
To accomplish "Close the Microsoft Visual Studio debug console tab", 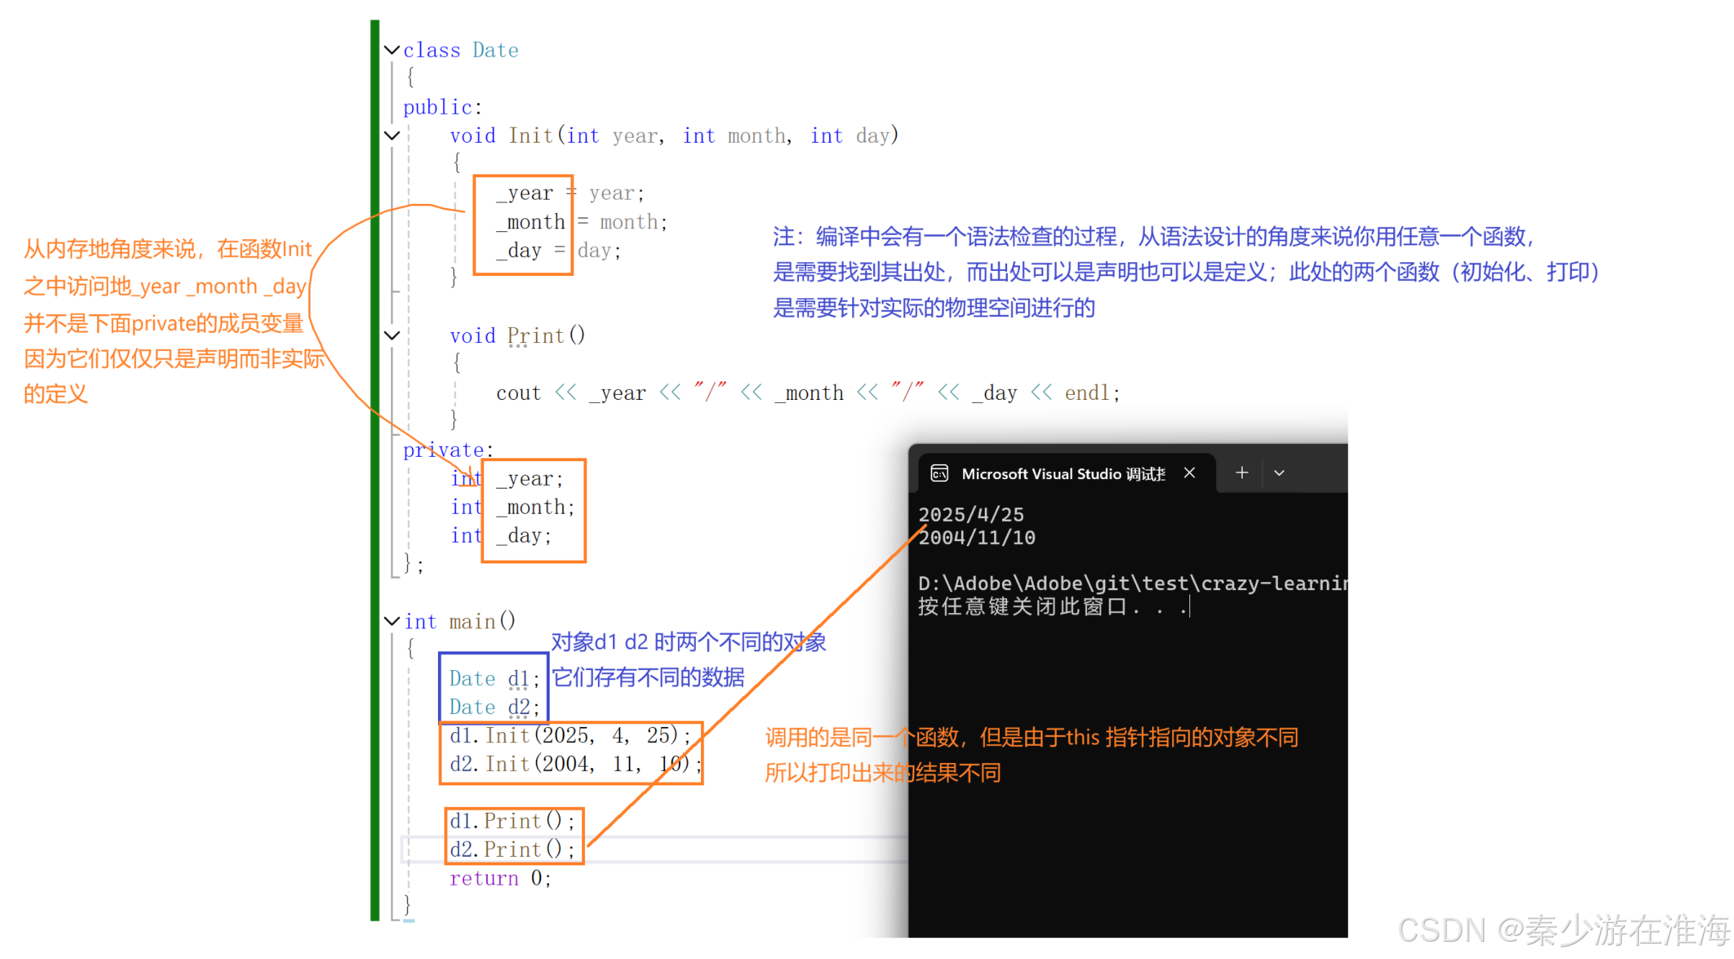I will click(x=1189, y=473).
